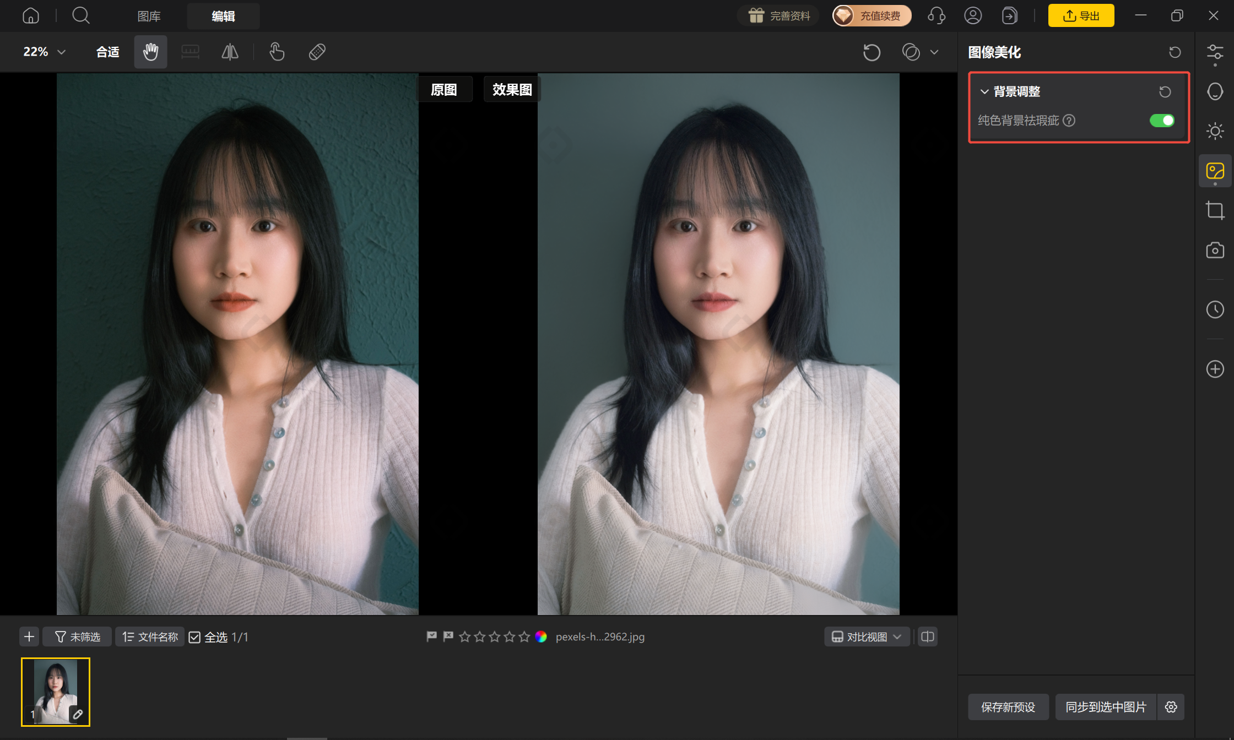The width and height of the screenshot is (1234, 740).
Task: Click 保存新预设 button
Action: [x=1008, y=707]
